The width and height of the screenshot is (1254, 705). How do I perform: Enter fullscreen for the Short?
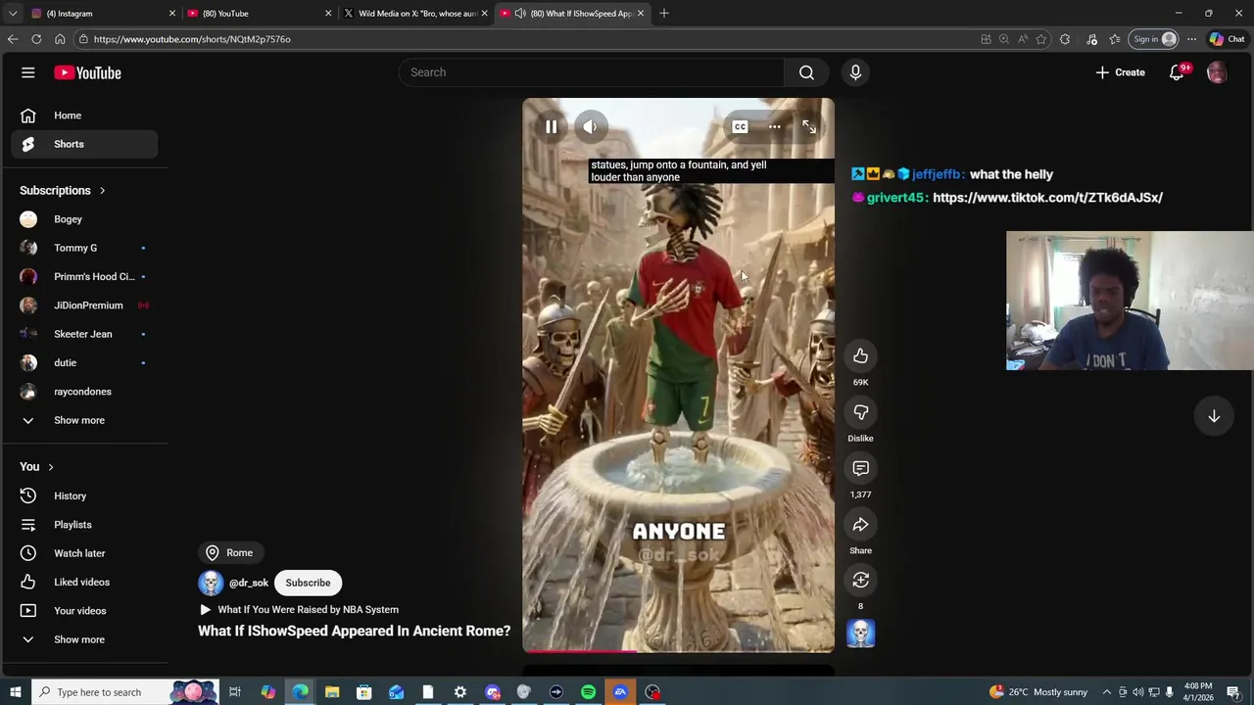pos(809,126)
